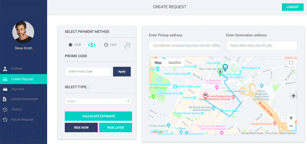Click Four Points by Sheraton label

tap(211, 127)
